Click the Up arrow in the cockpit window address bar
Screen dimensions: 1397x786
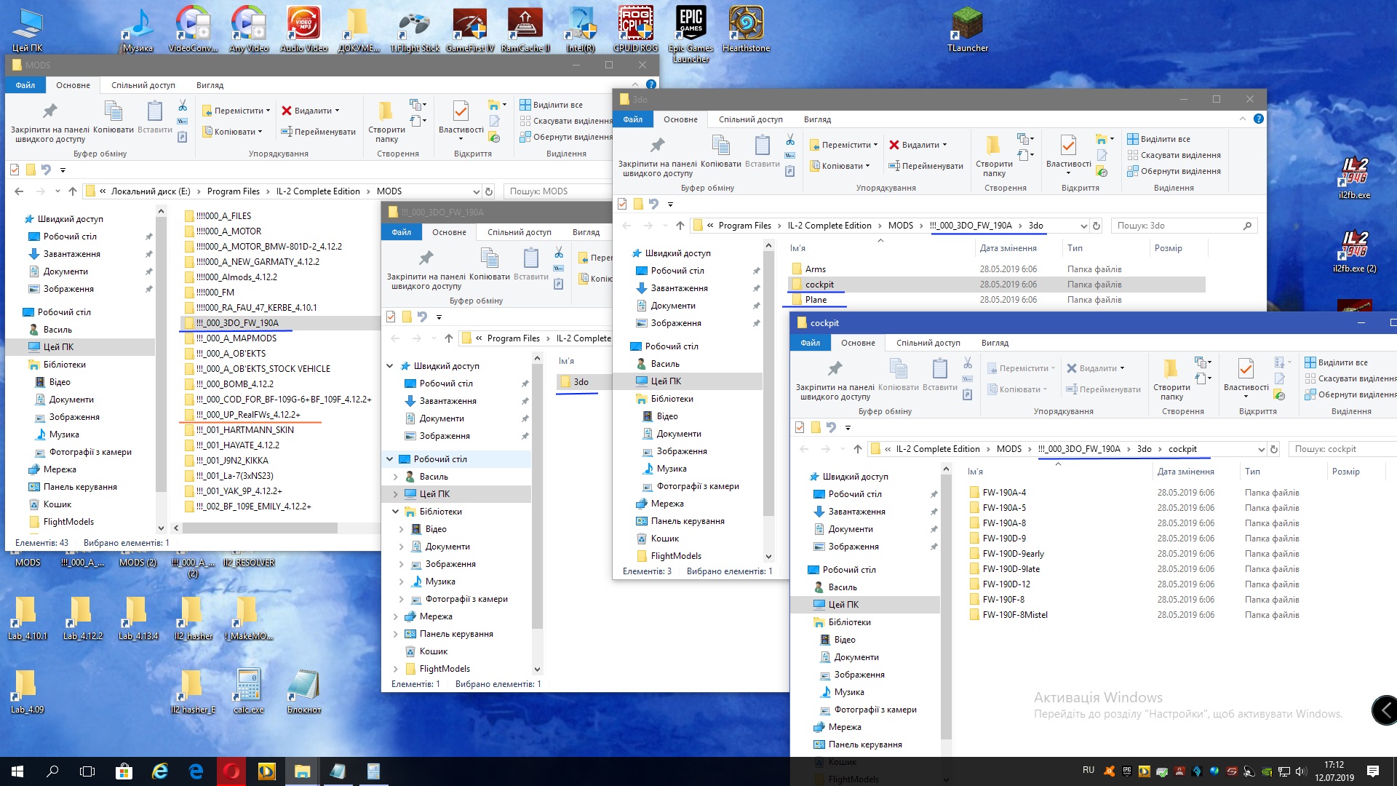(x=858, y=449)
